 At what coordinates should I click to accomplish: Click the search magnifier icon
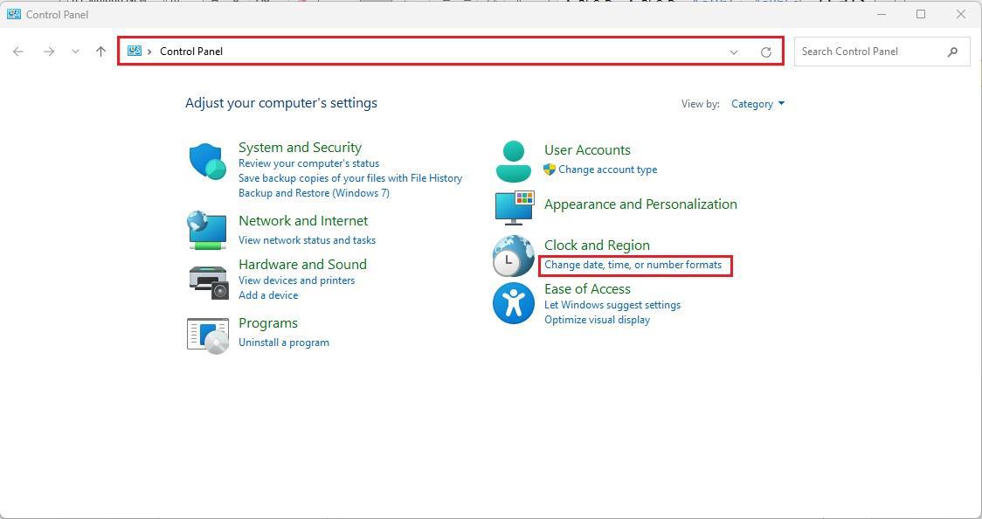coord(952,52)
